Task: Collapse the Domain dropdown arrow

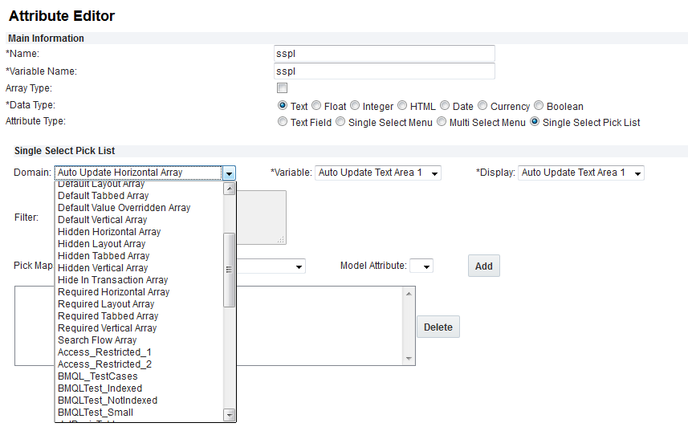Action: point(229,173)
